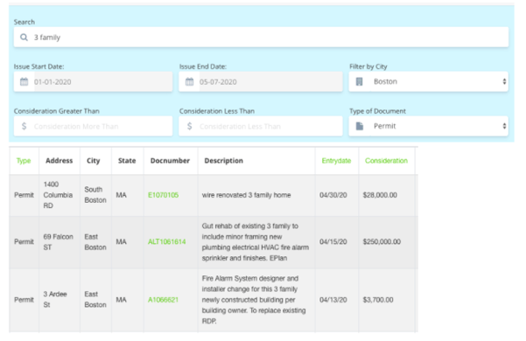Click 'MA' state in the A1066621 row

point(121,300)
